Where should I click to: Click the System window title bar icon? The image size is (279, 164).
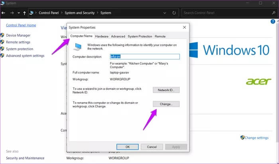[x=2, y=3]
